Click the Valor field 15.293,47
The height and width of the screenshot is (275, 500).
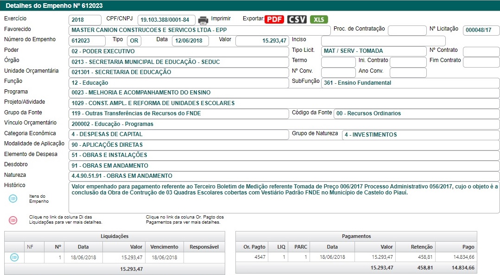[x=262, y=41]
